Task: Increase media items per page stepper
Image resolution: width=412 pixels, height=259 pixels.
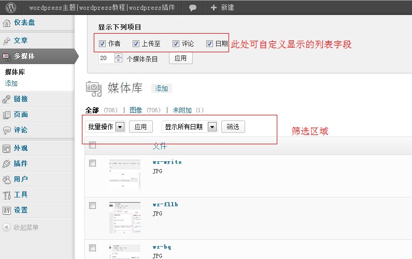Action: point(119,56)
